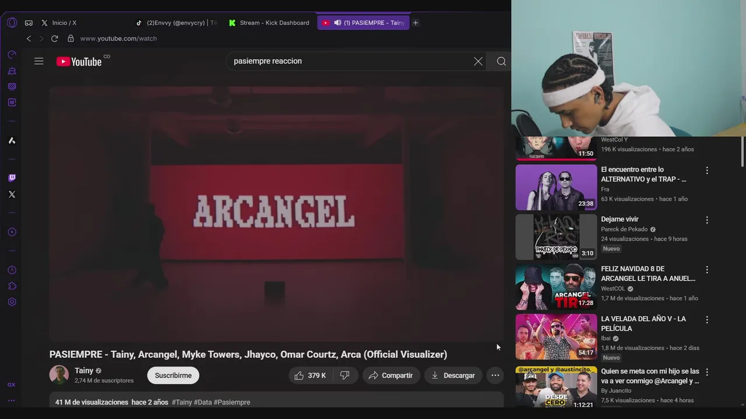Viewport: 746px width, 419px height.
Task: Open GX Control speedometer in sidebar
Action: coord(12,55)
